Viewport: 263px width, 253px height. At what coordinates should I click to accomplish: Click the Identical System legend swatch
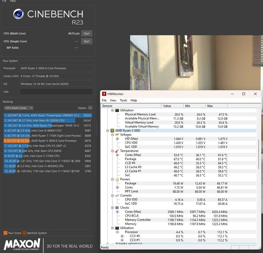pyautogui.click(x=24, y=233)
